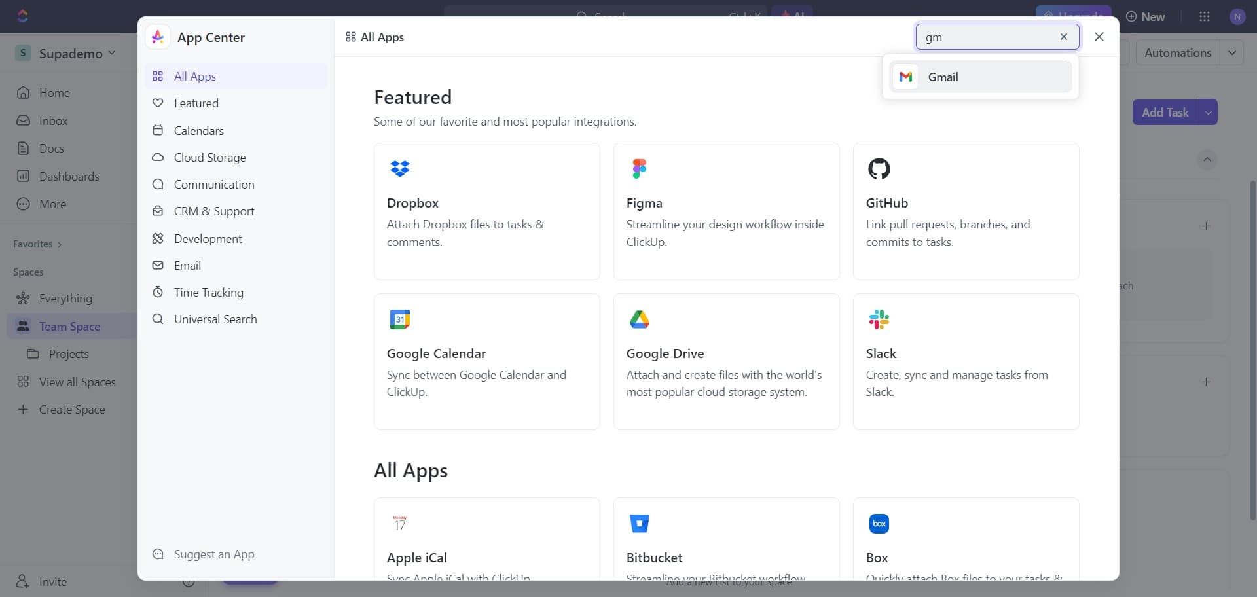This screenshot has width=1257, height=597.
Task: Click the New button
Action: click(1145, 16)
